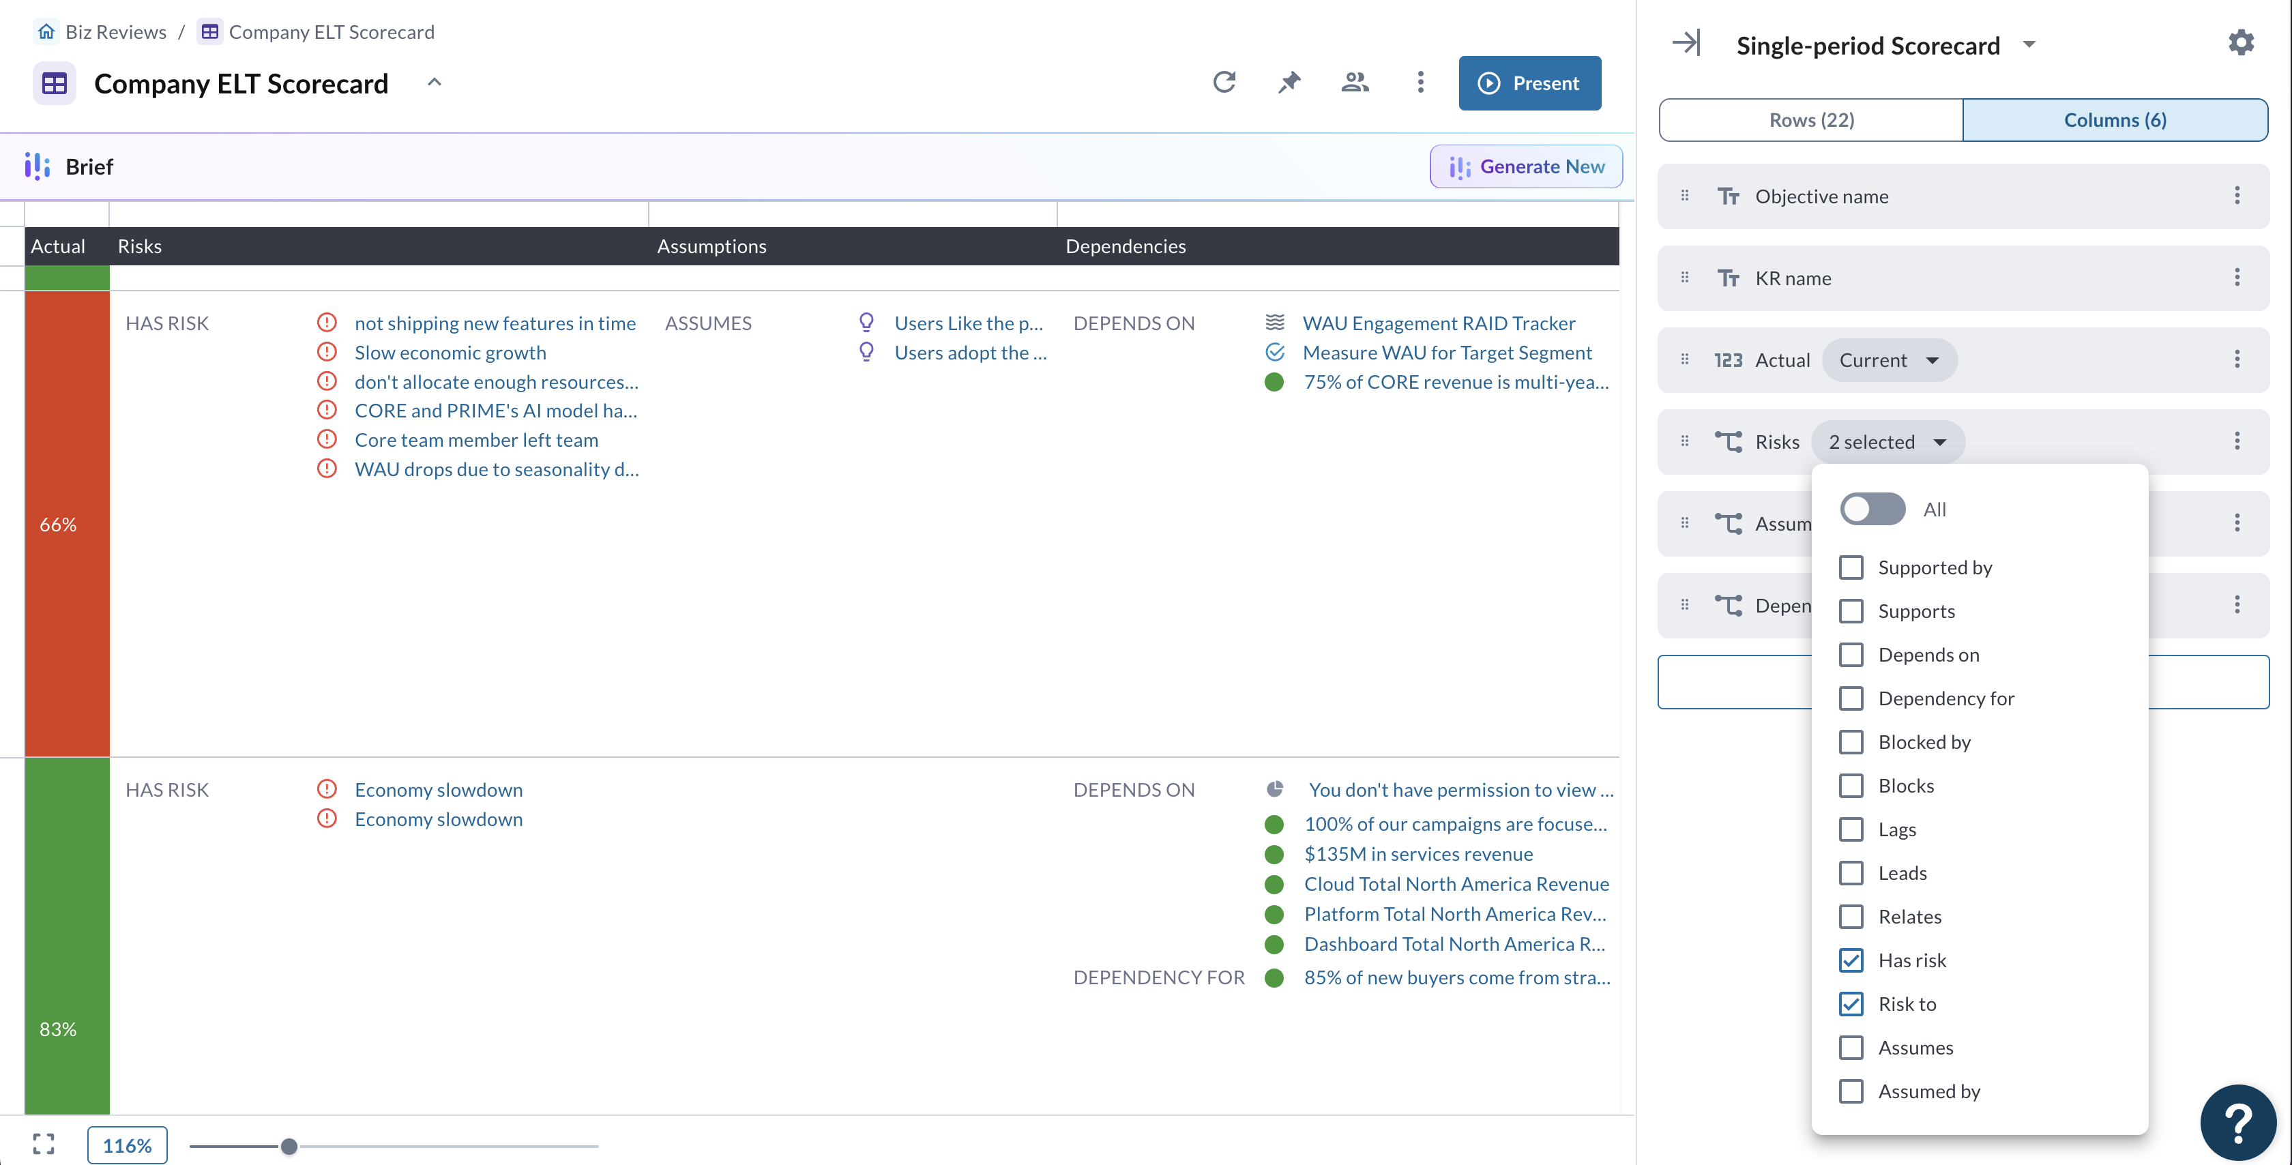Collapse the side panel with arrow icon
2292x1165 pixels.
[1686, 43]
